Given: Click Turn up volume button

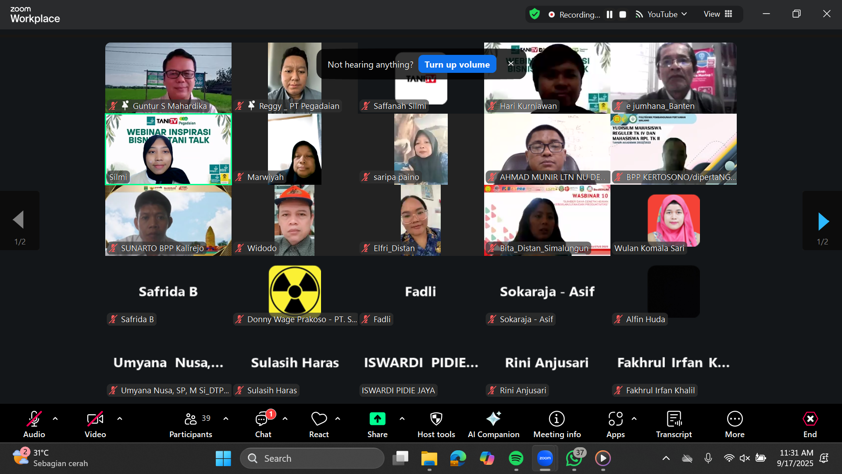Looking at the screenshot, I should [457, 65].
